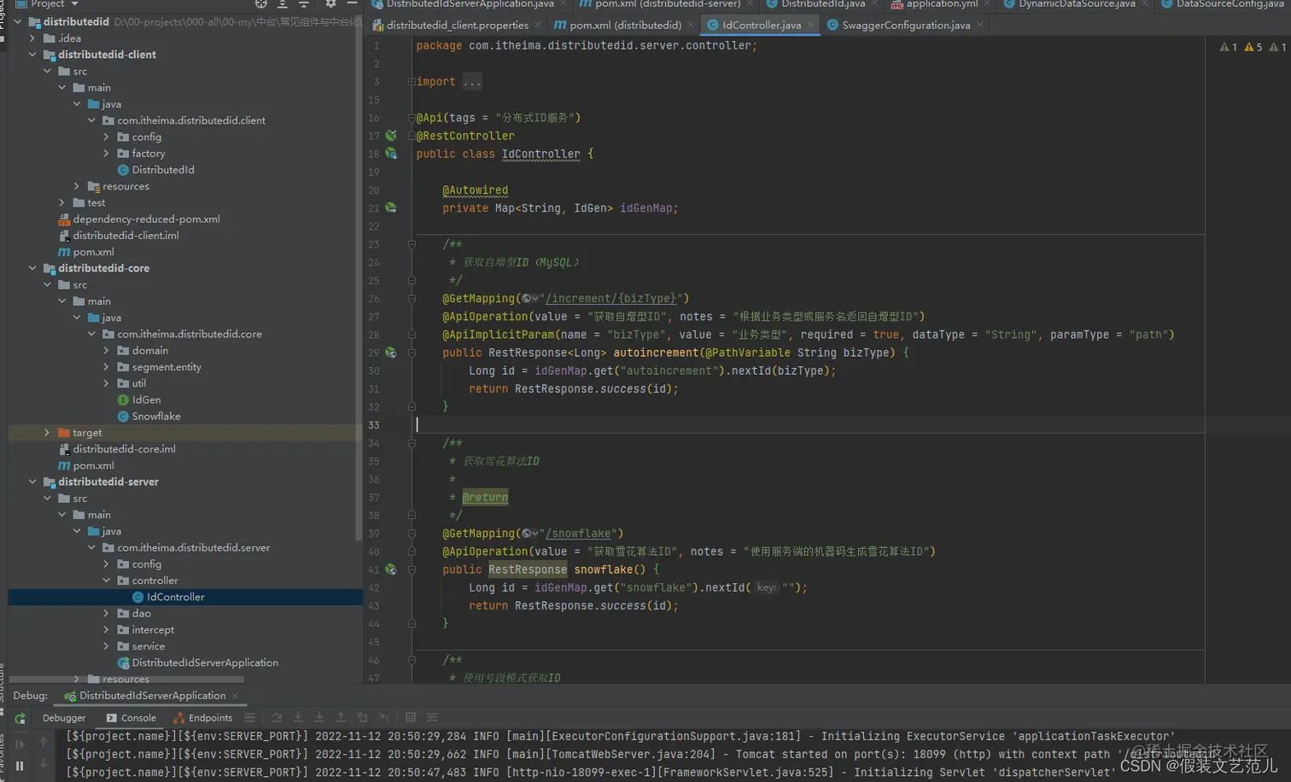Image resolution: width=1291 pixels, height=782 pixels.
Task: Click the Project tree horizontal scrollbar
Action: coord(126,680)
